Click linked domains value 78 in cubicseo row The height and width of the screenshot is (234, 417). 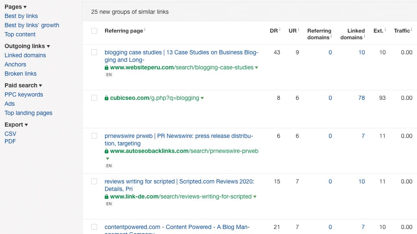(x=362, y=98)
